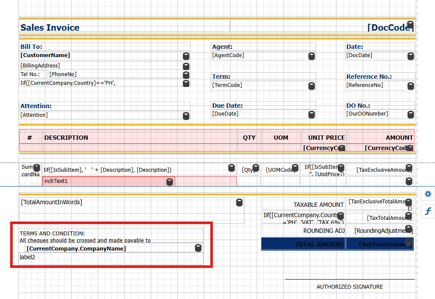Select the [DocDate] field

tap(380, 56)
